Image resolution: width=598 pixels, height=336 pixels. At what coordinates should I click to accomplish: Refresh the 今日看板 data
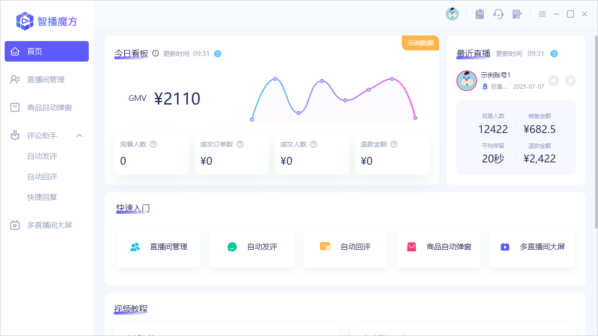[x=218, y=54]
